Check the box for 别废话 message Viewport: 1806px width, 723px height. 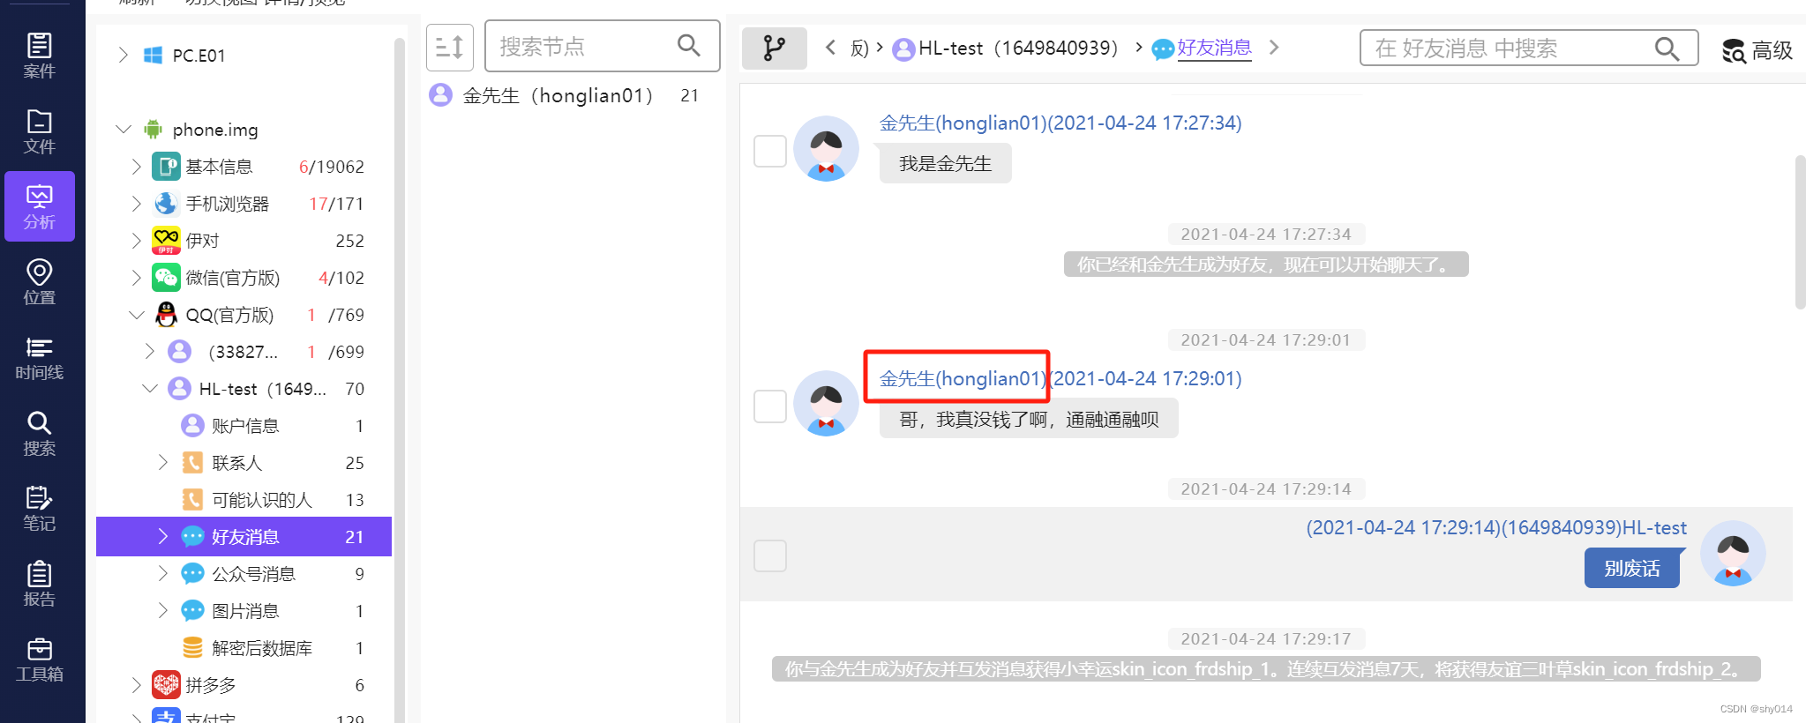770,555
